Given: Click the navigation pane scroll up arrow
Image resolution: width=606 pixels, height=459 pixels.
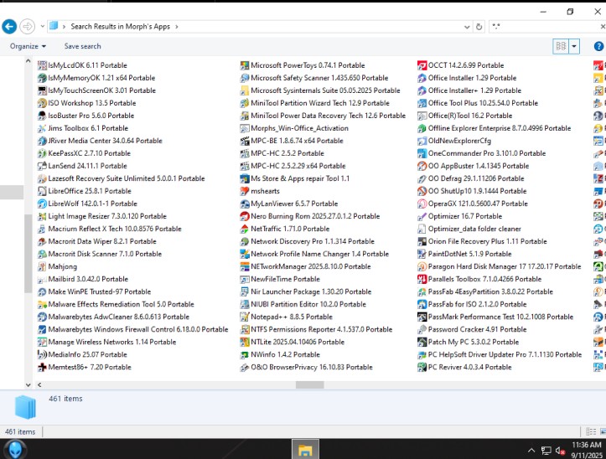Looking at the screenshot, I should 28,61.
